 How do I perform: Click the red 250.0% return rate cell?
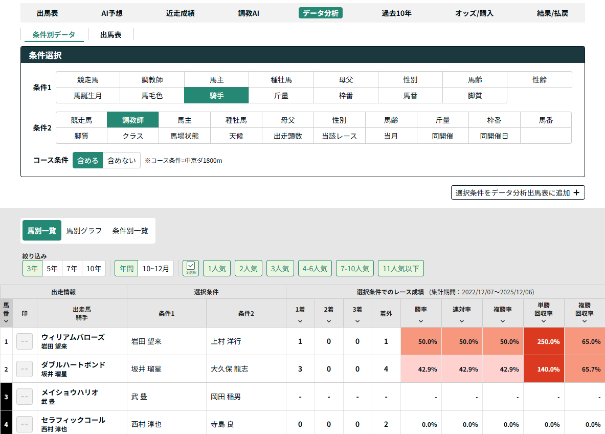544,341
